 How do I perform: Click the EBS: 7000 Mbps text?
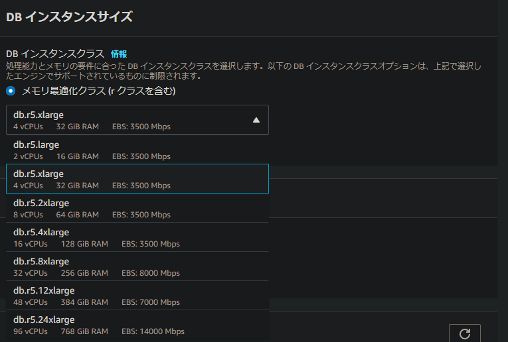(x=151, y=302)
